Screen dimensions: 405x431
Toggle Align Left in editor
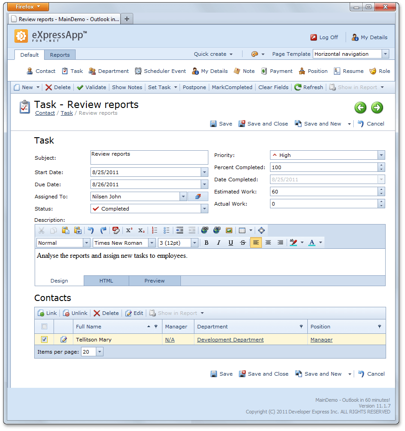tap(256, 242)
